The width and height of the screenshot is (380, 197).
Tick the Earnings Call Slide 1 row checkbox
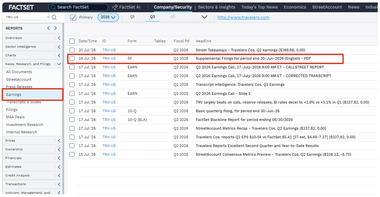coord(72,93)
